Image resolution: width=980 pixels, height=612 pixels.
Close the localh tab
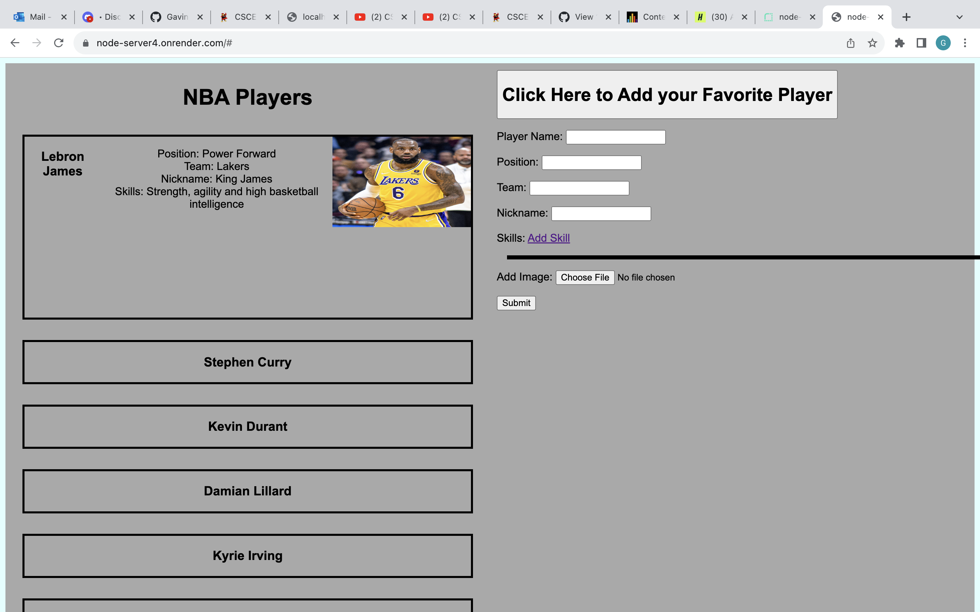(336, 17)
